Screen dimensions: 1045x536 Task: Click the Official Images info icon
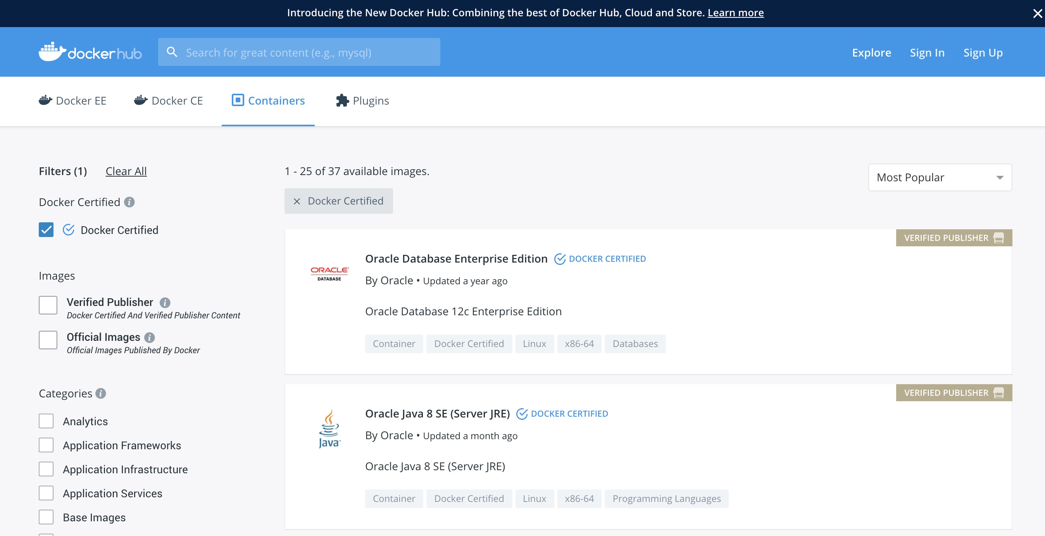click(x=149, y=337)
